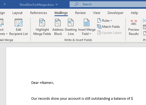The height and width of the screenshot is (105, 146).
Task: Open the Developer tab
Action: 116,13
